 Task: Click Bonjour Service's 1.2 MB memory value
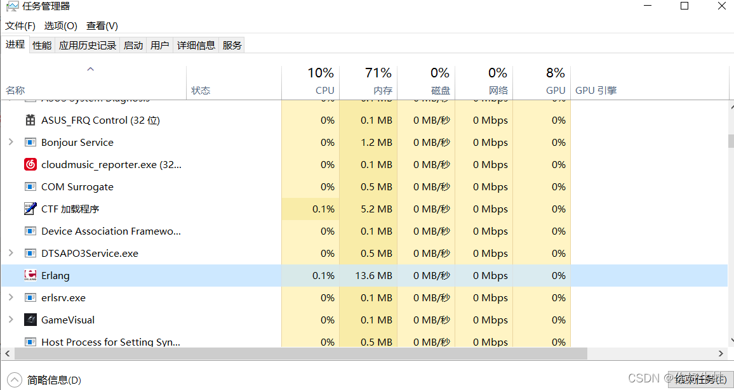[377, 142]
